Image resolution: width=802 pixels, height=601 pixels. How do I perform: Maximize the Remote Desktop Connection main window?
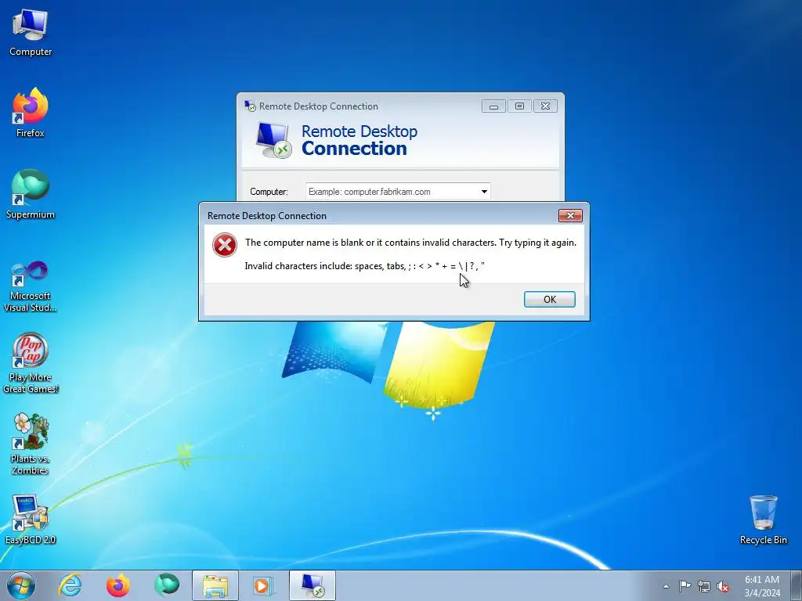(x=519, y=106)
